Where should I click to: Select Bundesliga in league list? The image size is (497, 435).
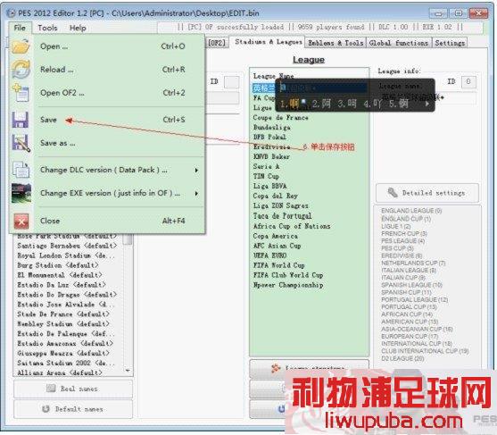point(271,128)
